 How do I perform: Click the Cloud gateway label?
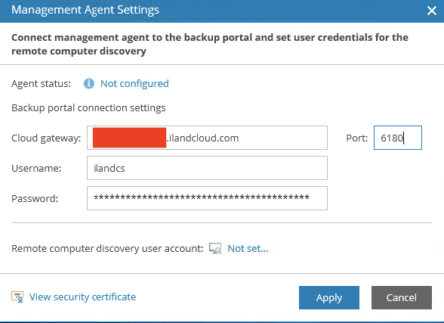click(46, 138)
